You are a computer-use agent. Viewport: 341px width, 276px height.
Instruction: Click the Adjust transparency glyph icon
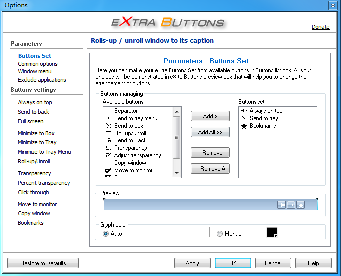[108, 155]
